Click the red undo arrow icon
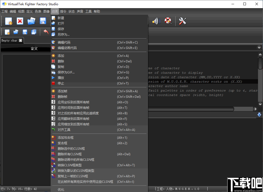 coord(46,32)
